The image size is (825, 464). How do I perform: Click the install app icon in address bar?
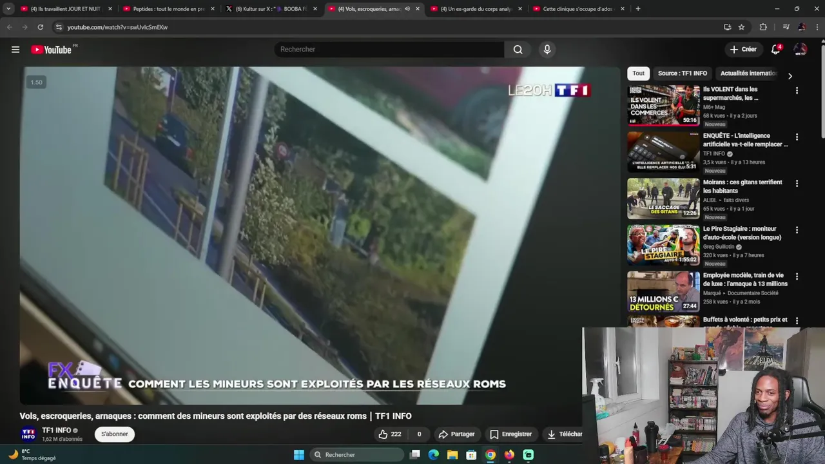coord(727,27)
